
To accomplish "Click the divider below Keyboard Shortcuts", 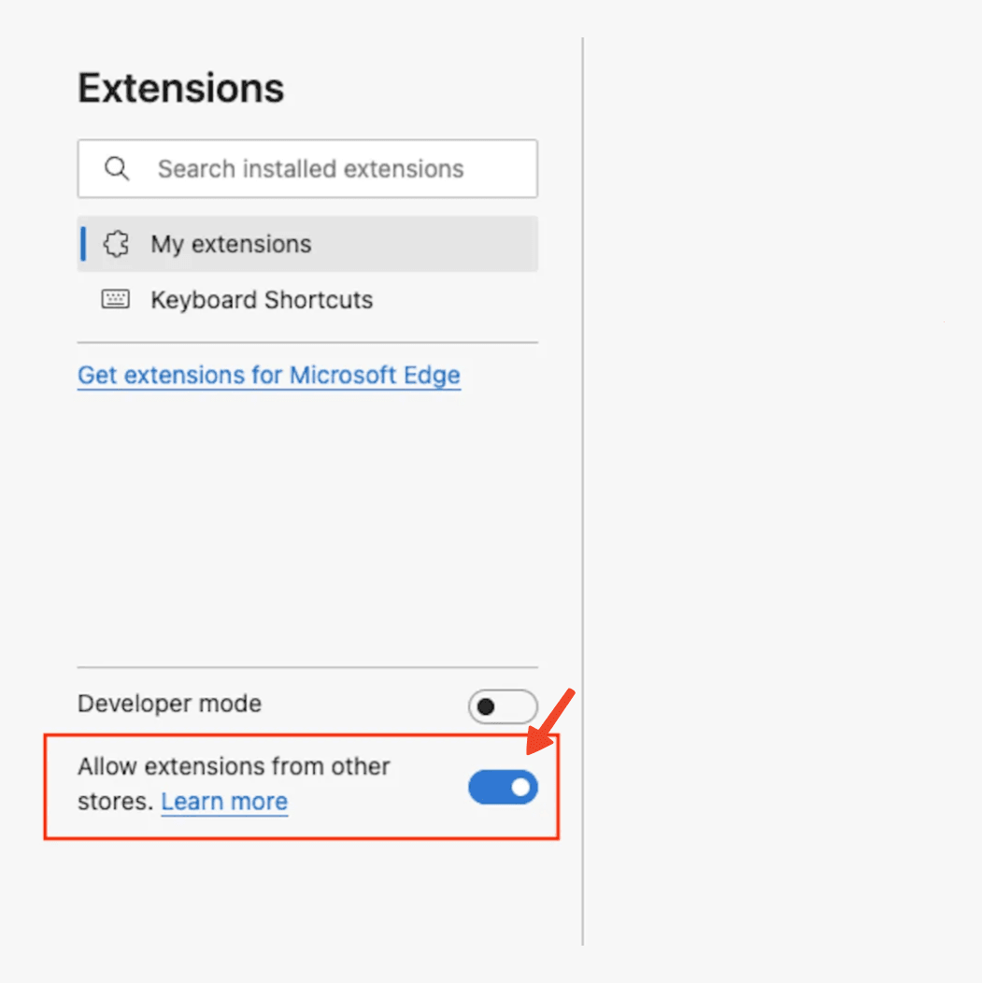I will 307,343.
